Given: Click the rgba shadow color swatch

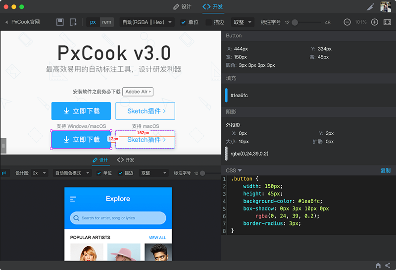Looking at the screenshot, I should [226, 154].
